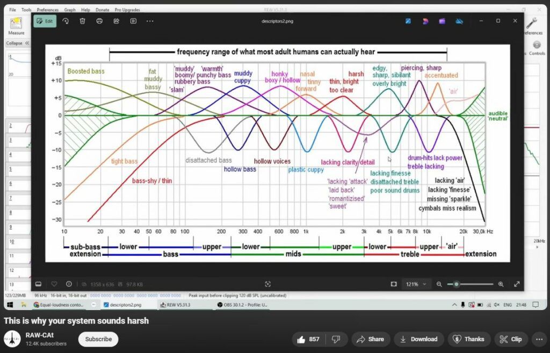The height and width of the screenshot is (353, 550).
Task: Open the Preferences menu in REW menu bar
Action: pos(48,10)
